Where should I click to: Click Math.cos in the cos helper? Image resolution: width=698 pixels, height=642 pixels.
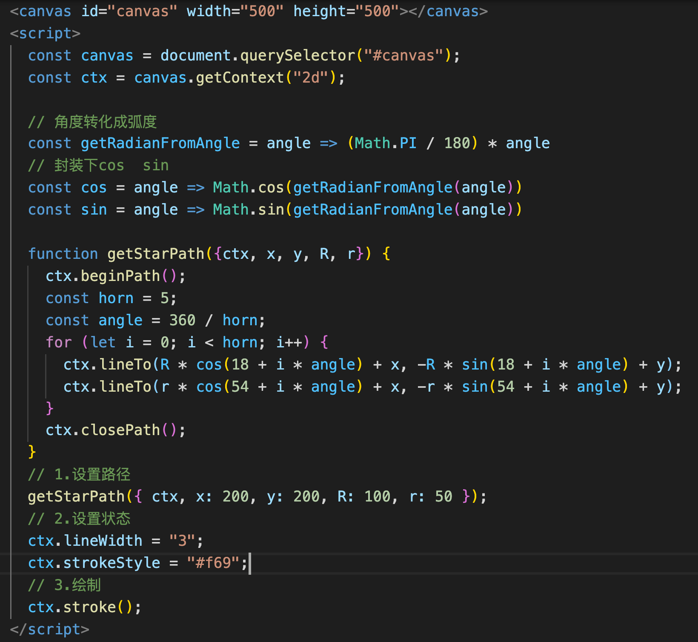(x=249, y=187)
